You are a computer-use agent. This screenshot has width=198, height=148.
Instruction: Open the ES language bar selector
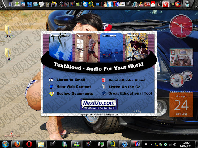tap(146, 144)
